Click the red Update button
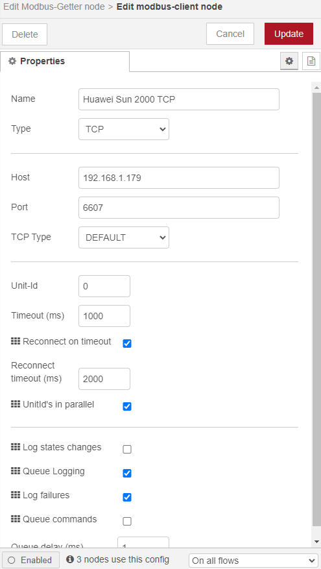 click(289, 34)
